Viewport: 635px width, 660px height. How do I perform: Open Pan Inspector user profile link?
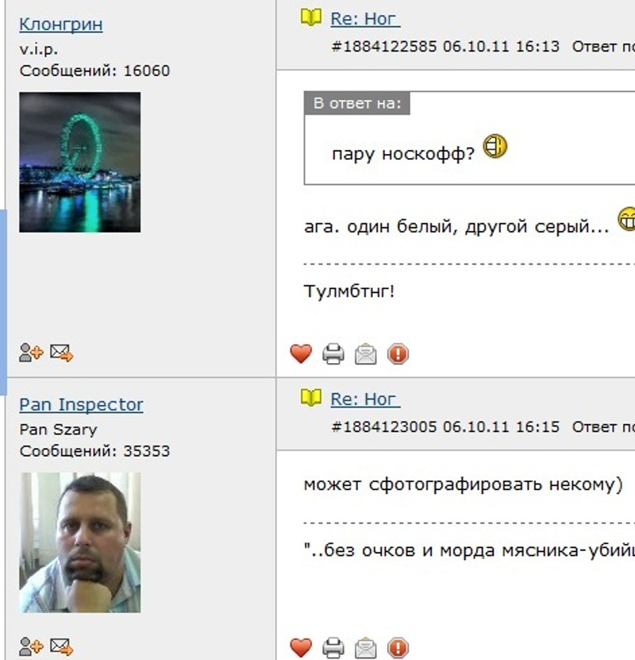click(x=81, y=404)
